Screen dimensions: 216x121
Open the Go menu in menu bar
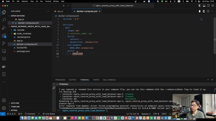[x=37, y=1]
